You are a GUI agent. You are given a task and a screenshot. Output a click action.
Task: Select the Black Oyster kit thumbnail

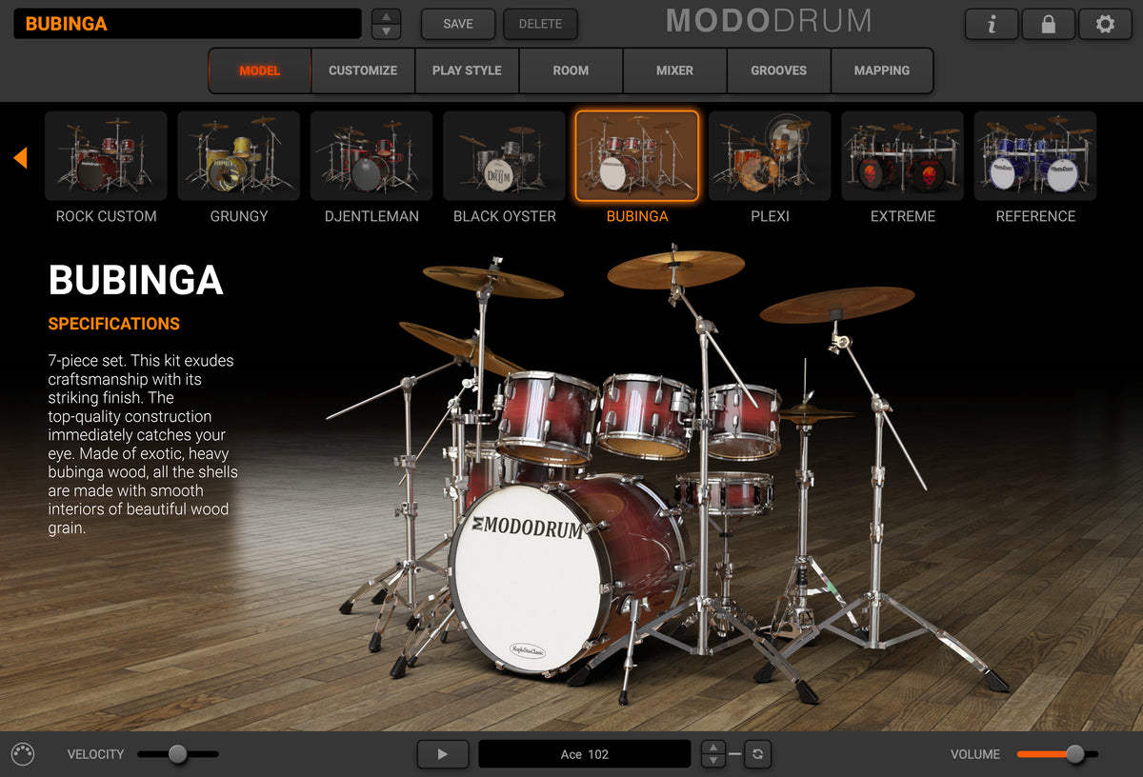point(504,156)
